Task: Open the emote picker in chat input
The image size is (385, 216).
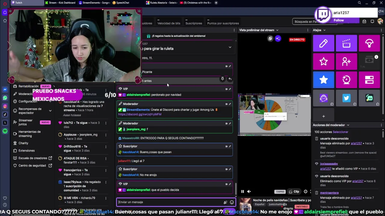Action: (x=232, y=202)
